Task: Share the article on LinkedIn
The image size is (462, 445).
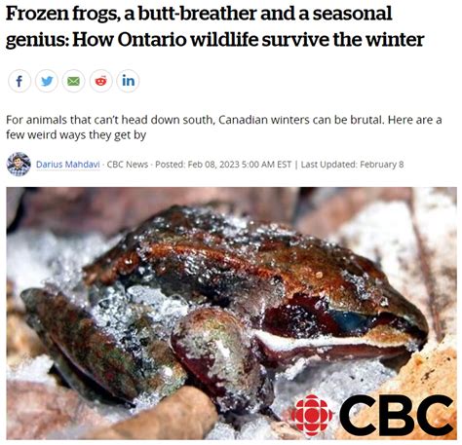Action: pyautogui.click(x=128, y=81)
